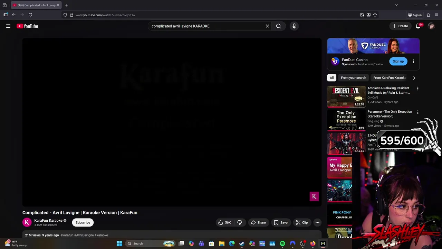The width and height of the screenshot is (442, 249).
Task: Open Windows Start menu
Action: click(119, 243)
